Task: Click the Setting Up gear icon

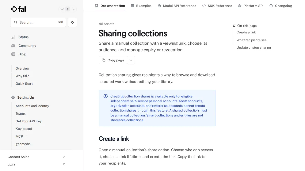Action: [x=13, y=97]
